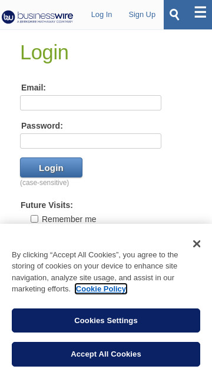Open Cookies Settings
This screenshot has width=212, height=376.
(106, 320)
